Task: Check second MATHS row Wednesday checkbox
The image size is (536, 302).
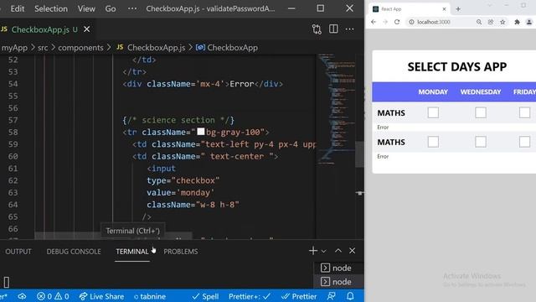Action: (x=481, y=142)
